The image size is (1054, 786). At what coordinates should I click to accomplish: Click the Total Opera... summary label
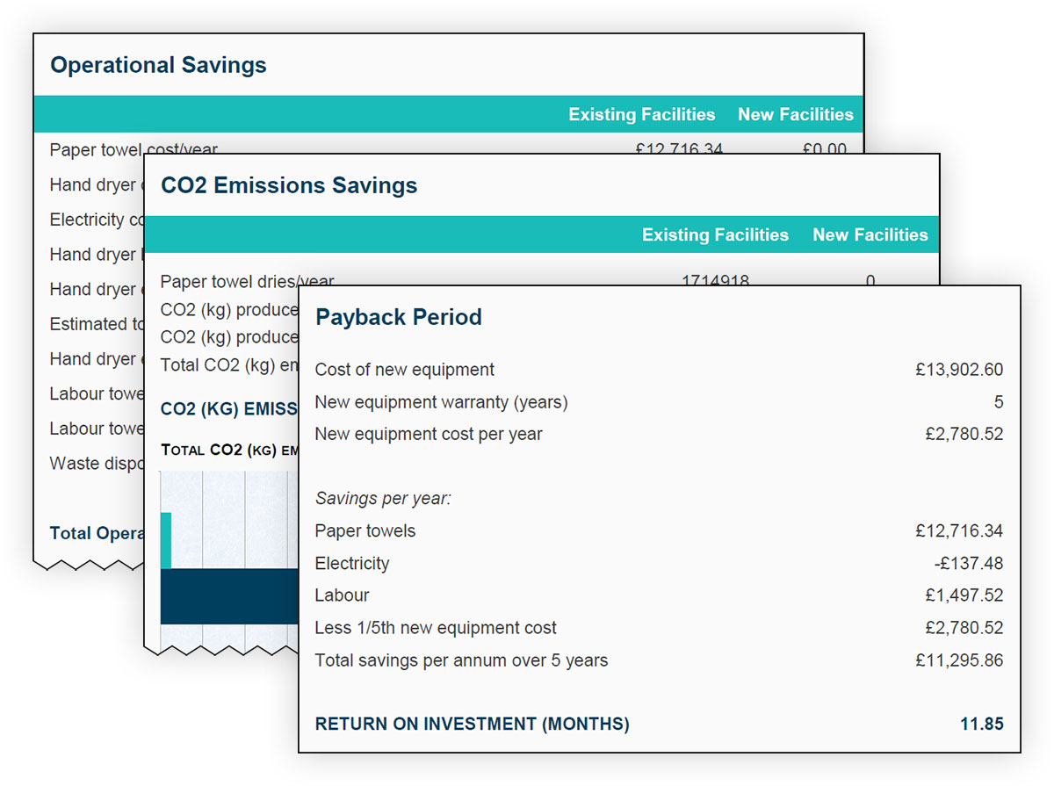[97, 533]
